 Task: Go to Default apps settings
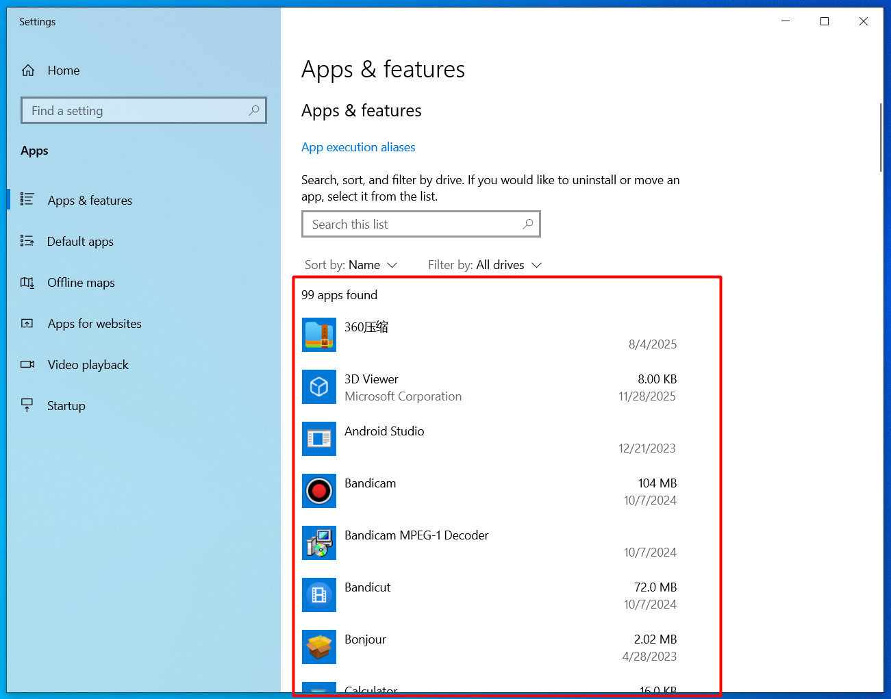point(144,241)
